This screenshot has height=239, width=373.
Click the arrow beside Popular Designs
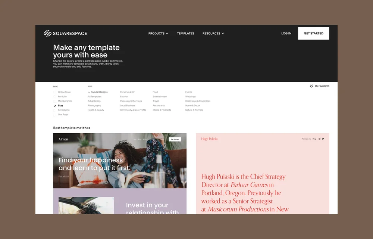[x=89, y=92]
